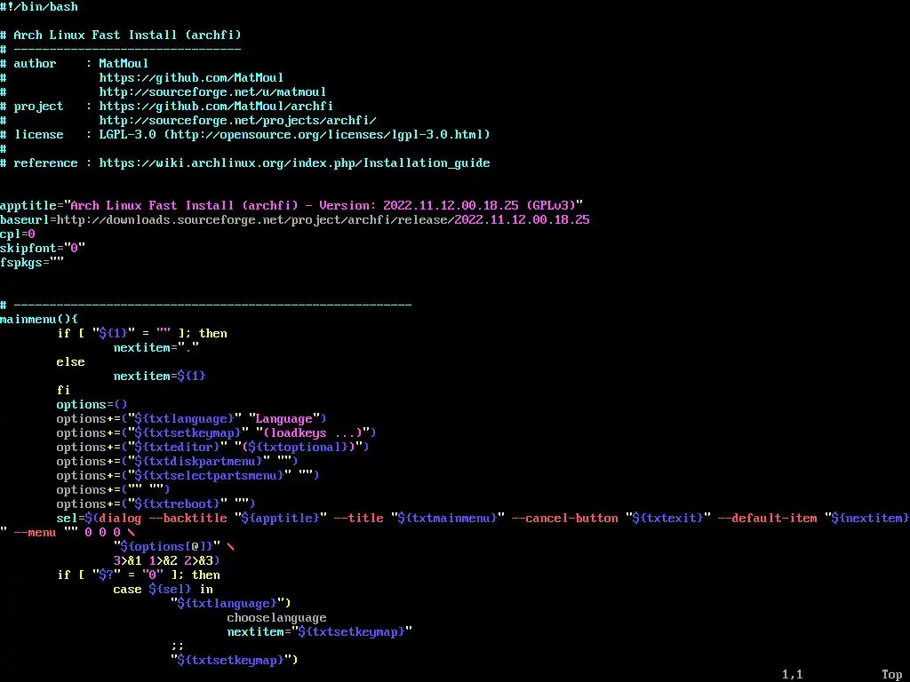Click the 'apptitle=' variable assignment
The height and width of the screenshot is (682, 910).
pyautogui.click(x=291, y=206)
